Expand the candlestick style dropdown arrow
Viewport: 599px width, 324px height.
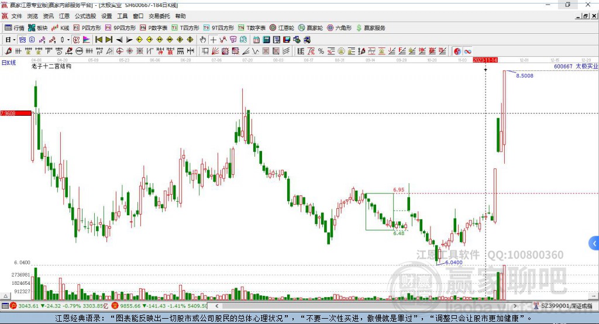click(68, 40)
